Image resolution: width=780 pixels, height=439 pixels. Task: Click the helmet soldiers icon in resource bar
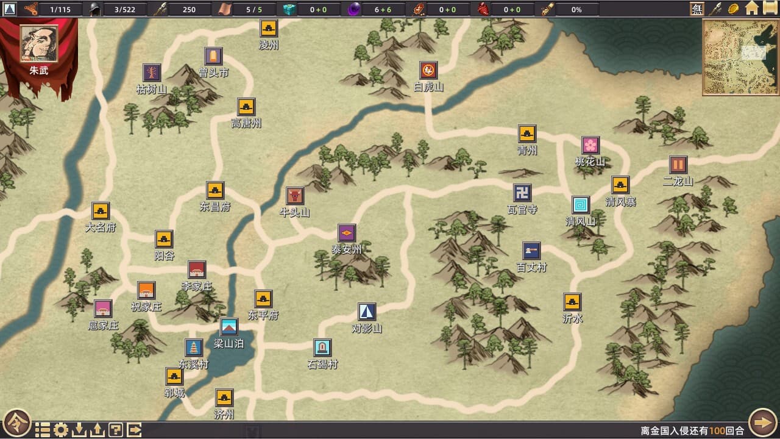[94, 9]
